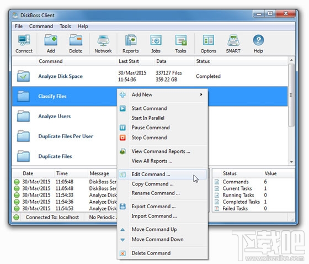The image size is (309, 264).
Task: Select Import Command in context menu
Action: [154, 216]
